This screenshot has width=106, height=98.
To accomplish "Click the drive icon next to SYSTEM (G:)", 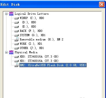I will click(x=16, y=35).
